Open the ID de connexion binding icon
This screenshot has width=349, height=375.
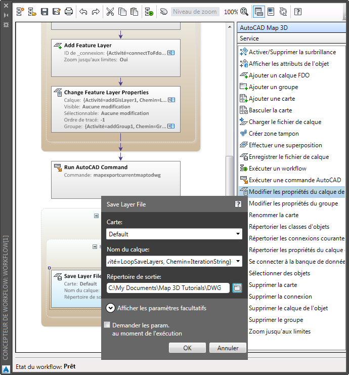(x=171, y=53)
